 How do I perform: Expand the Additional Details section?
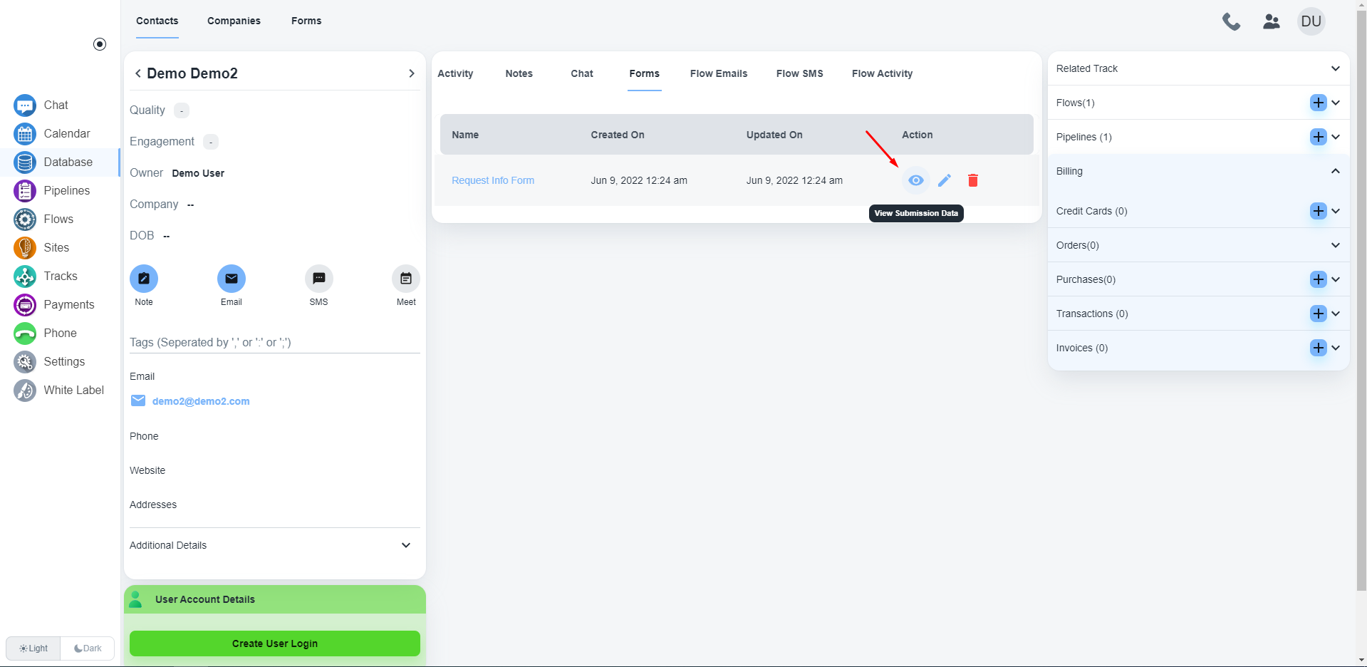[406, 545]
